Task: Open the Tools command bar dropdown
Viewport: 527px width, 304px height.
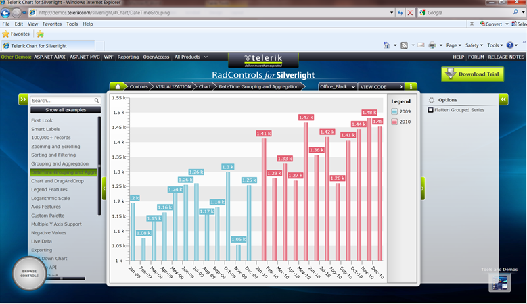Action: (495, 45)
